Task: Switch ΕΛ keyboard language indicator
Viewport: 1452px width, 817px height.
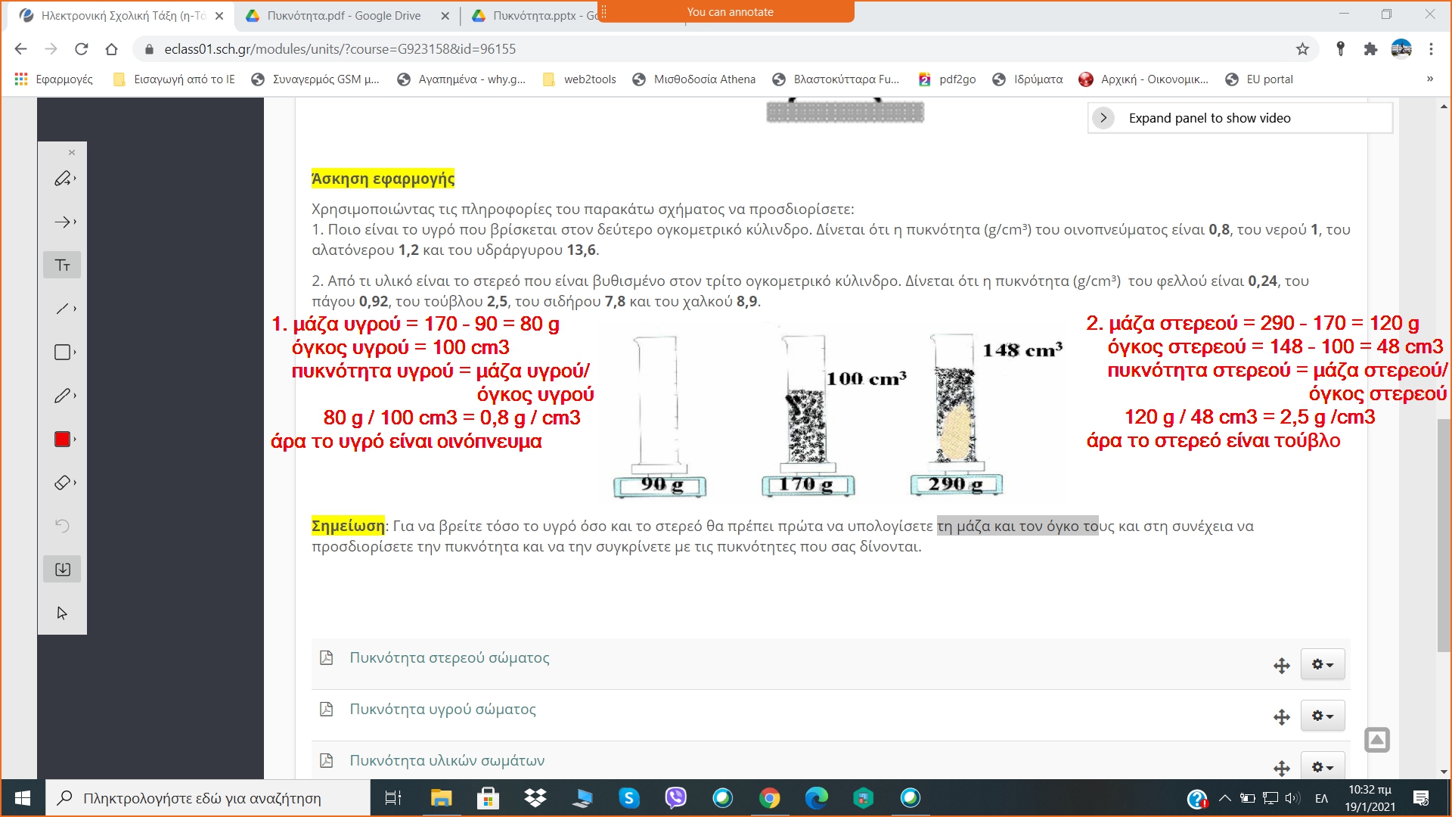Action: pyautogui.click(x=1321, y=798)
